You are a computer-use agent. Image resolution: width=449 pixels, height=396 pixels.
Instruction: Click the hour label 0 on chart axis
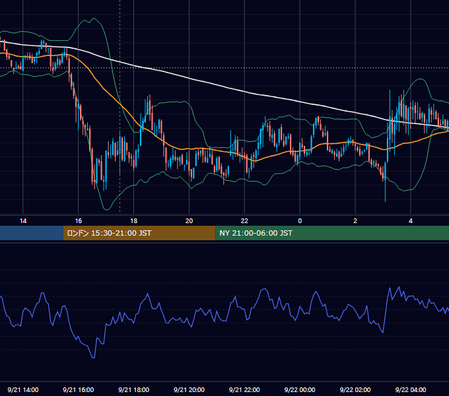300,221
